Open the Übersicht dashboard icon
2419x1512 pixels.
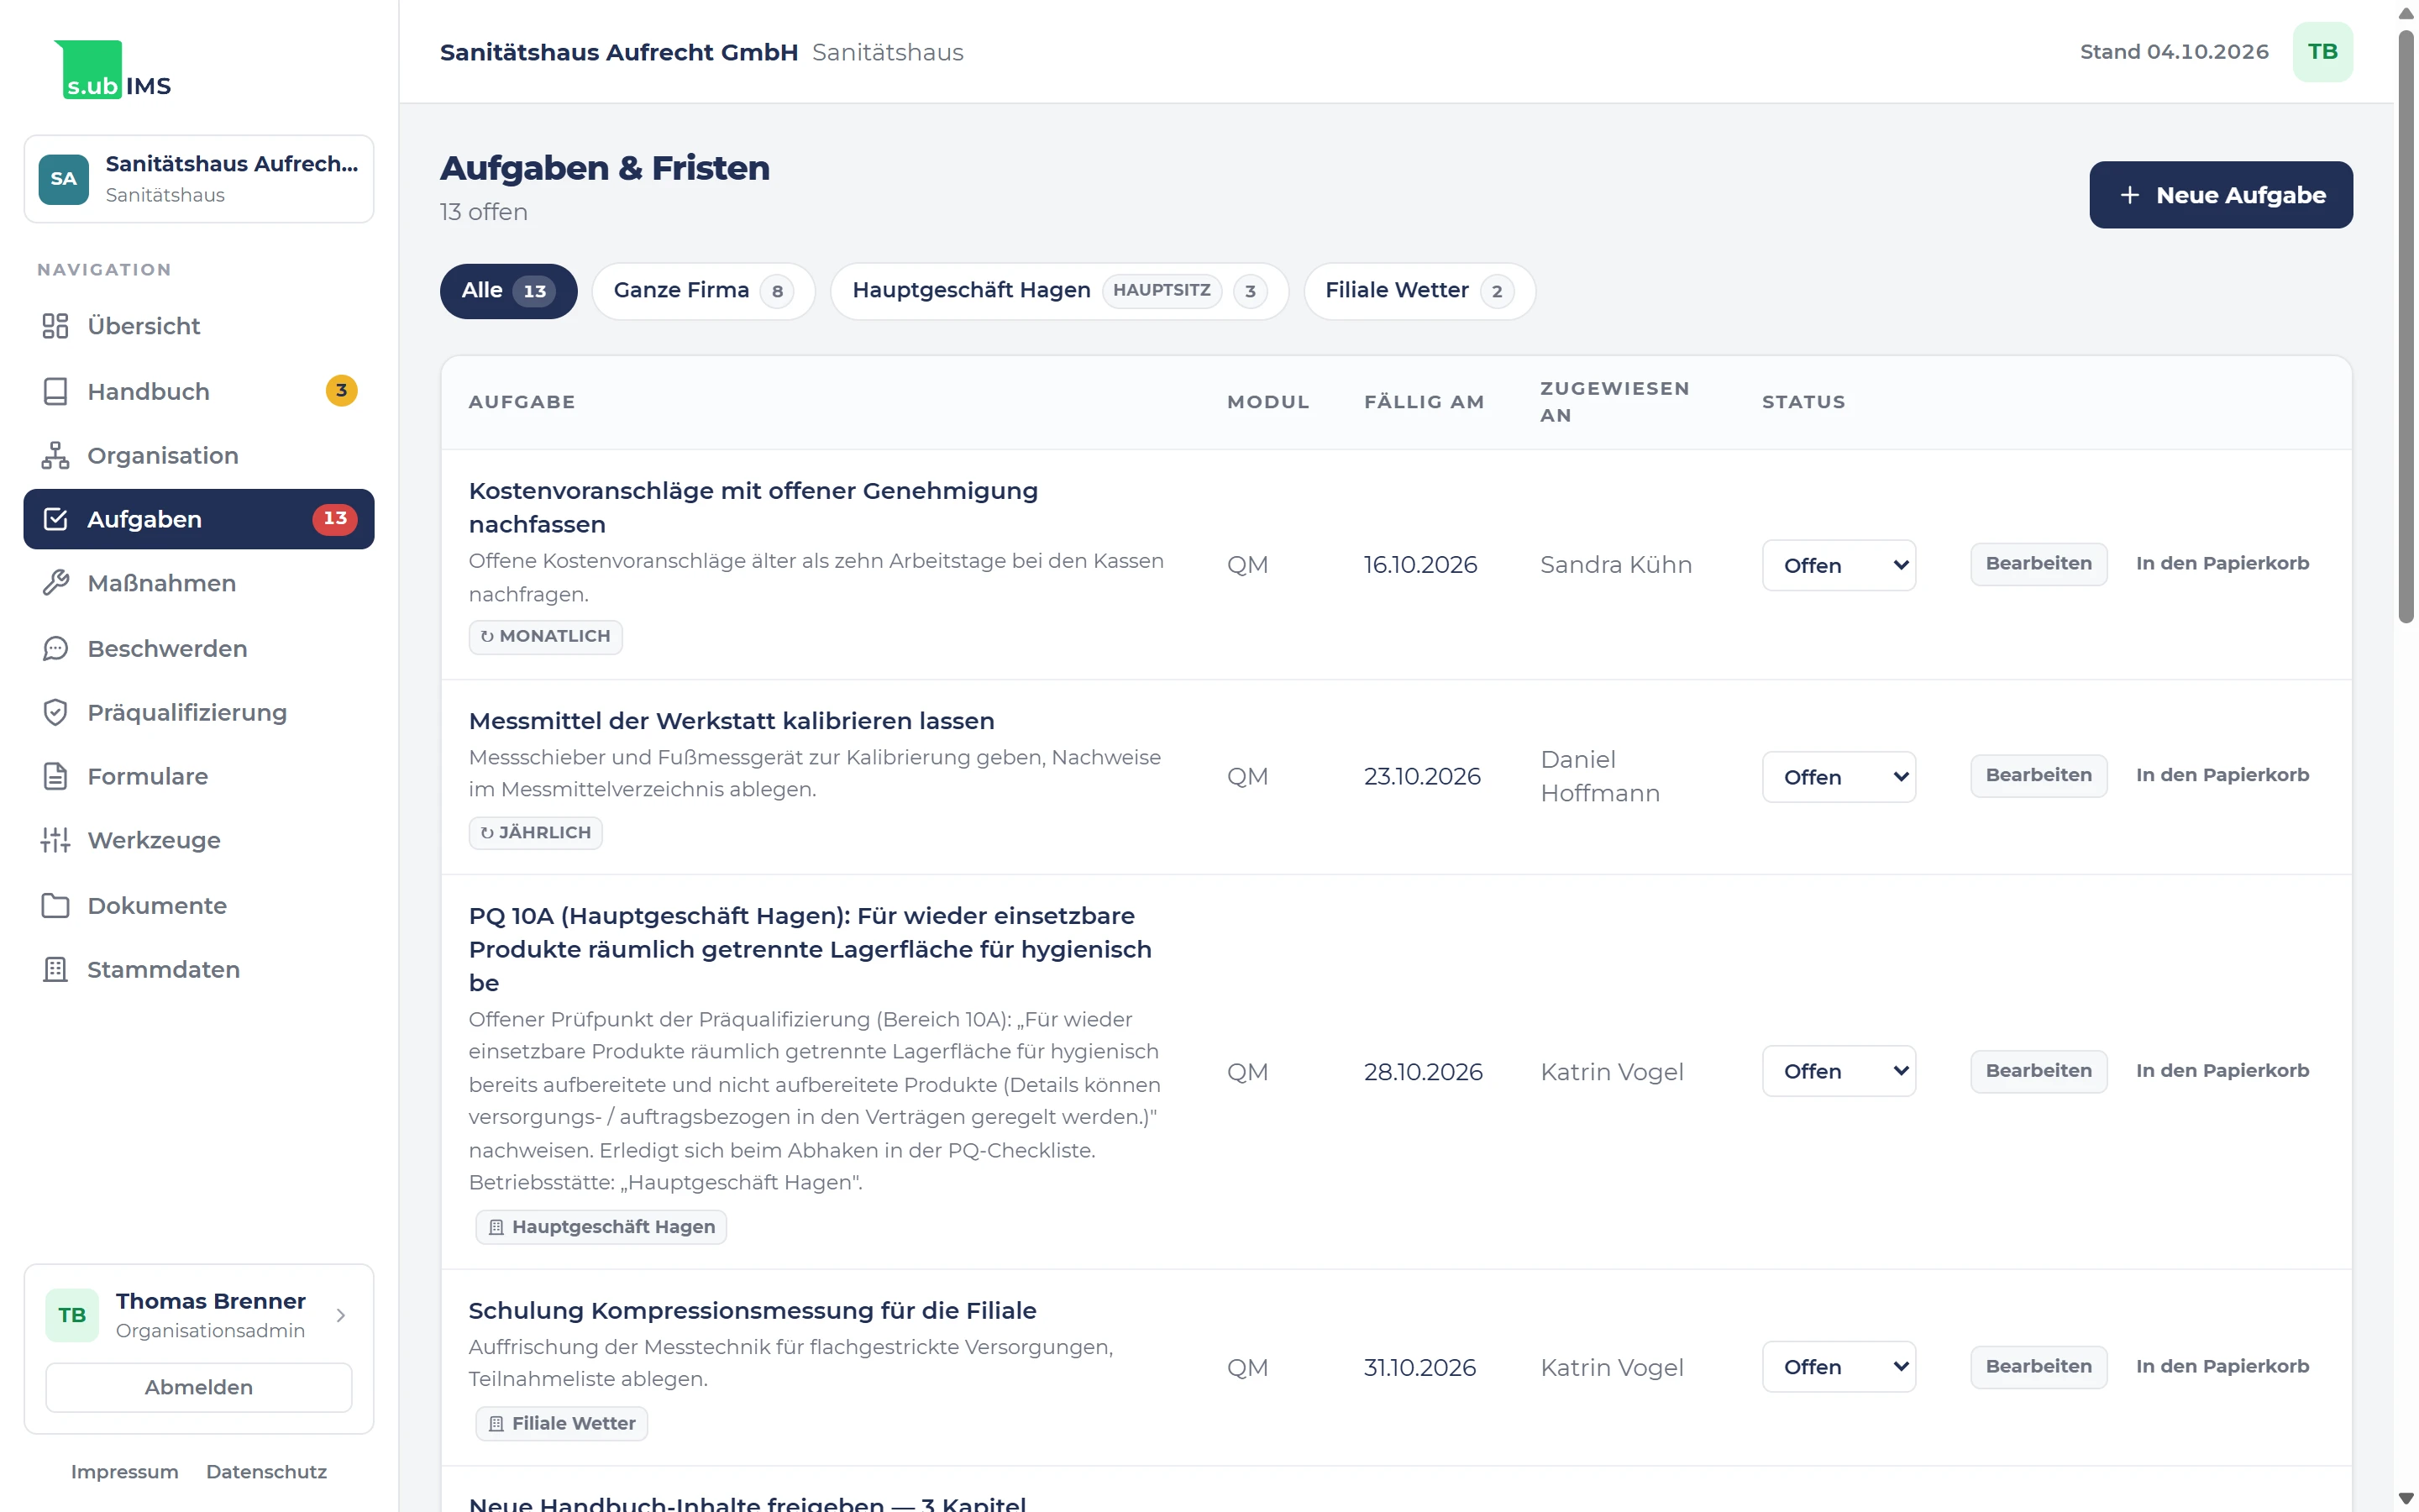coord(55,326)
